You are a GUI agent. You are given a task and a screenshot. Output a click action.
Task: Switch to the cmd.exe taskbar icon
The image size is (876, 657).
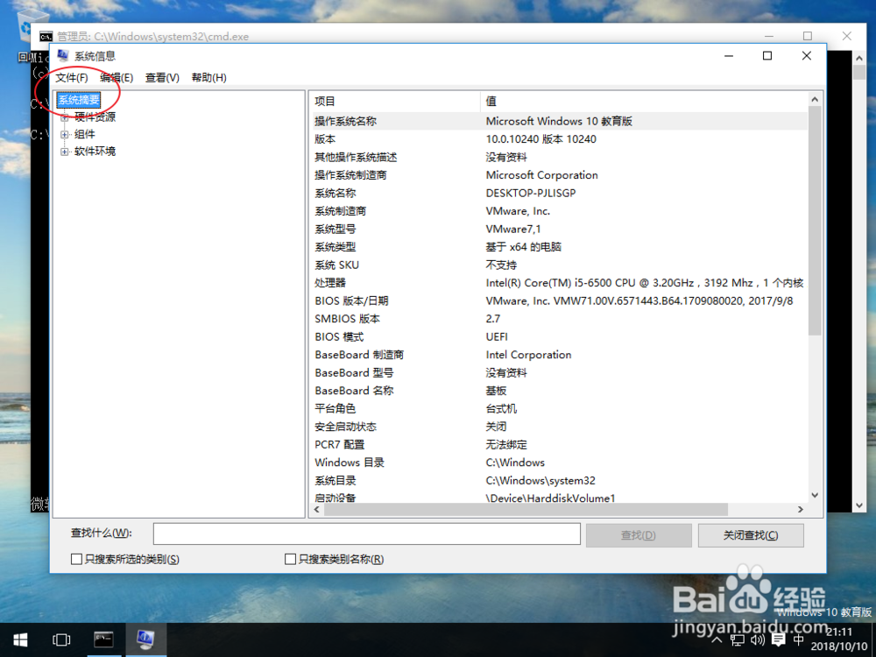pyautogui.click(x=103, y=639)
